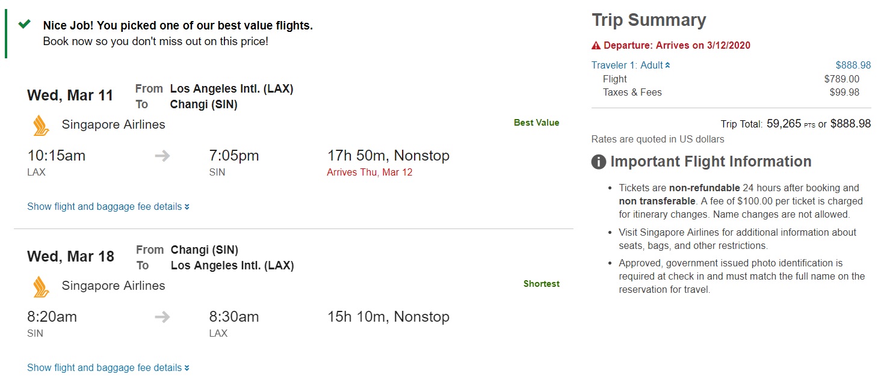This screenshot has height=377, width=878.
Task: Click the Taxes & Fees line item
Action: (x=632, y=93)
